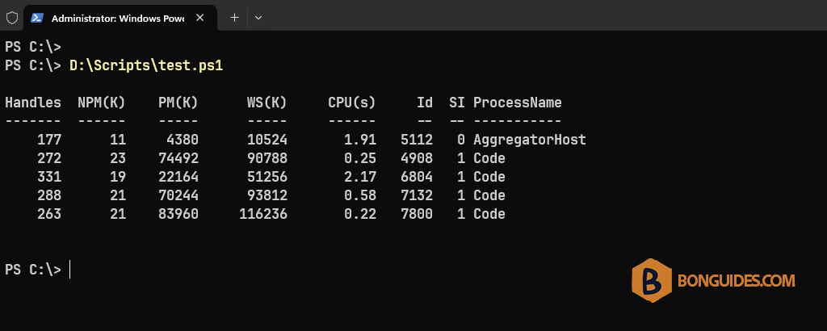Click the NPM(K) column header
Screen dimensions: 827x331
click(x=102, y=103)
